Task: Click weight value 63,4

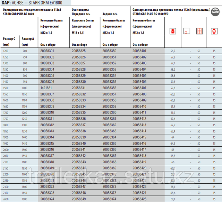Action: pyautogui.click(x=173, y=131)
